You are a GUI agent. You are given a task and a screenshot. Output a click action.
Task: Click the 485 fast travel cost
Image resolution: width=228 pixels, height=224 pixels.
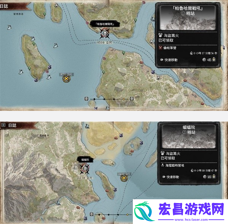coord(209,60)
